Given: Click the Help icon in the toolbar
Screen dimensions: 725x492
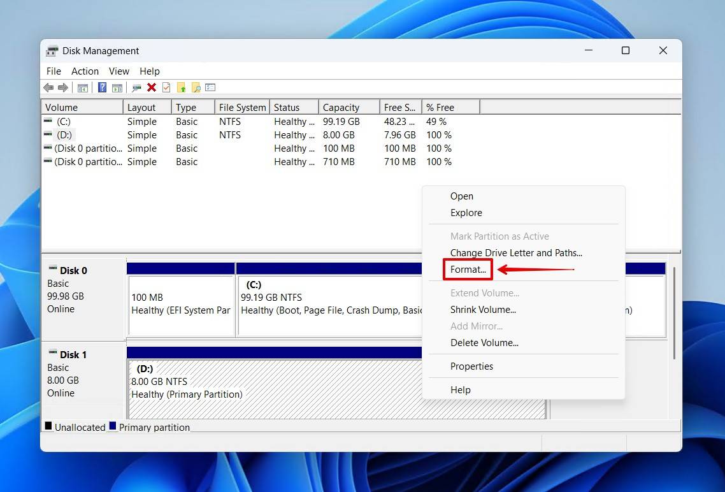Looking at the screenshot, I should pos(102,87).
